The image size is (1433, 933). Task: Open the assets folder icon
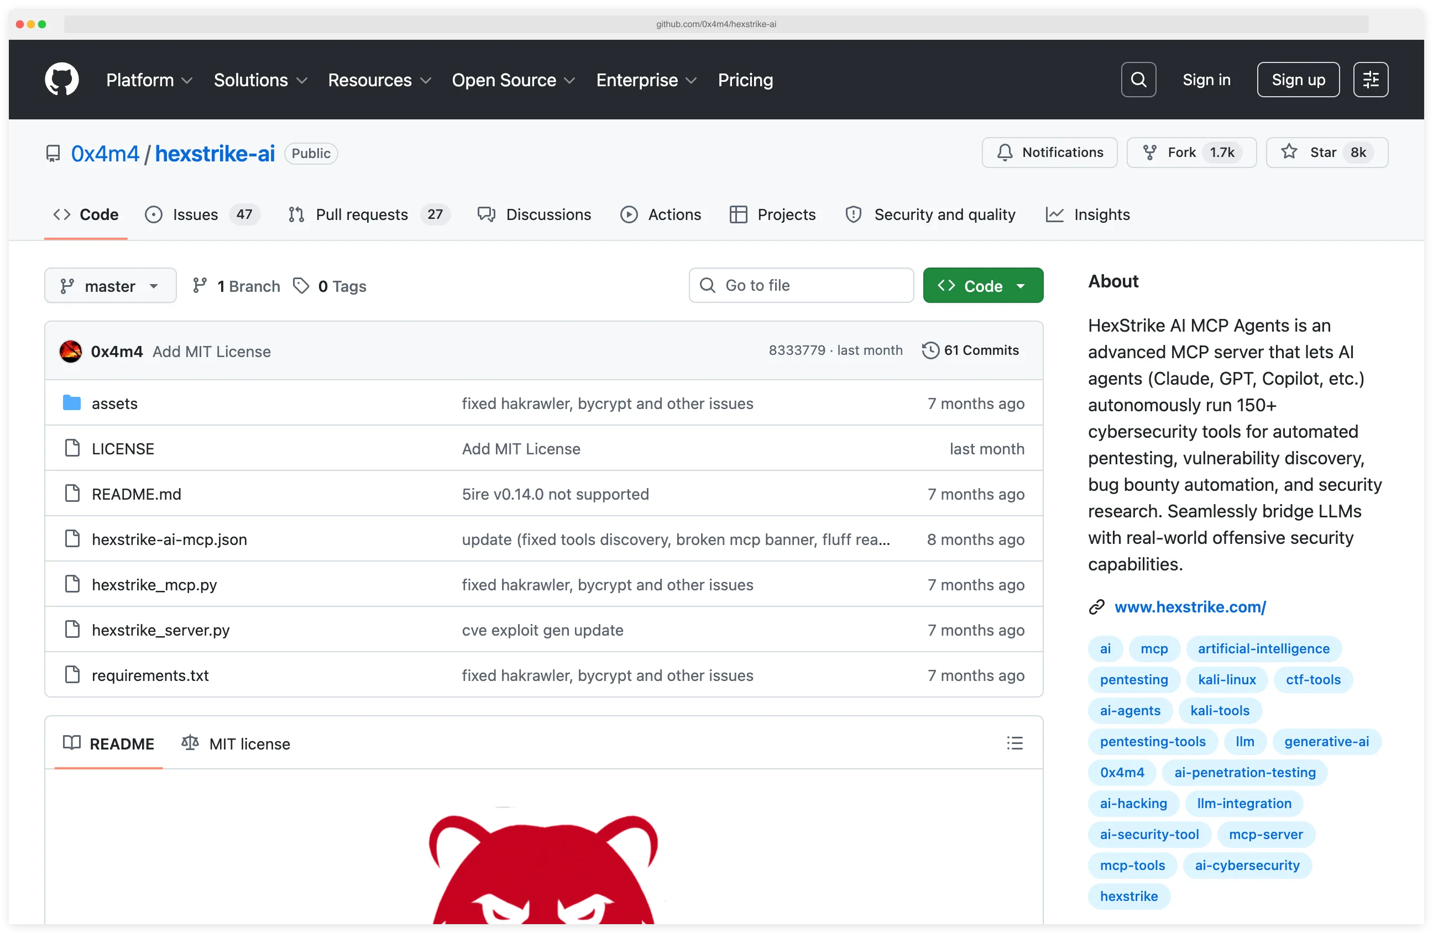[71, 403]
